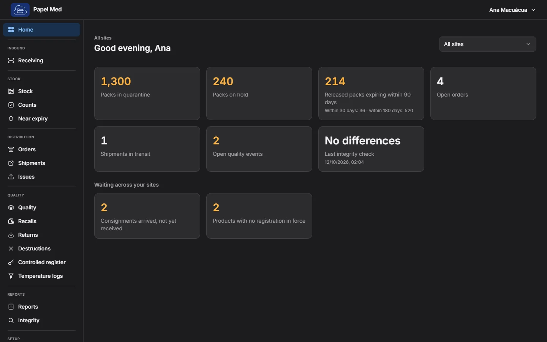Click the Receiving scan icon
547x342 pixels.
[x=11, y=60]
